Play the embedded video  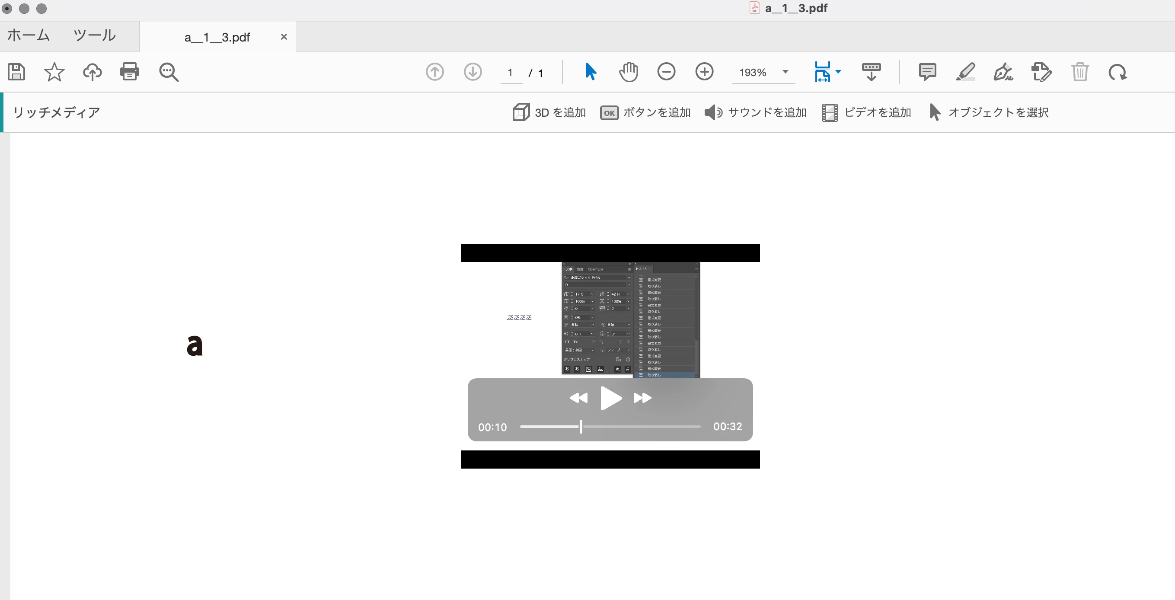[610, 398]
